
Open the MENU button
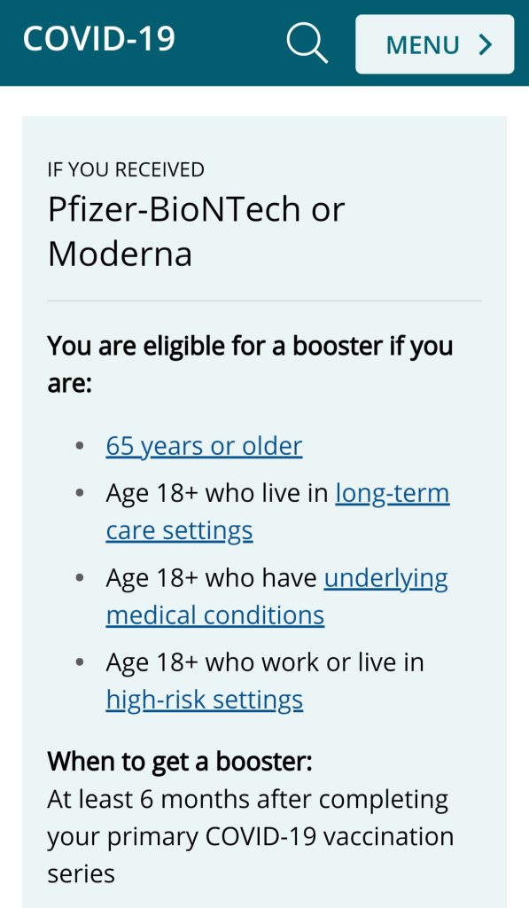click(x=435, y=44)
